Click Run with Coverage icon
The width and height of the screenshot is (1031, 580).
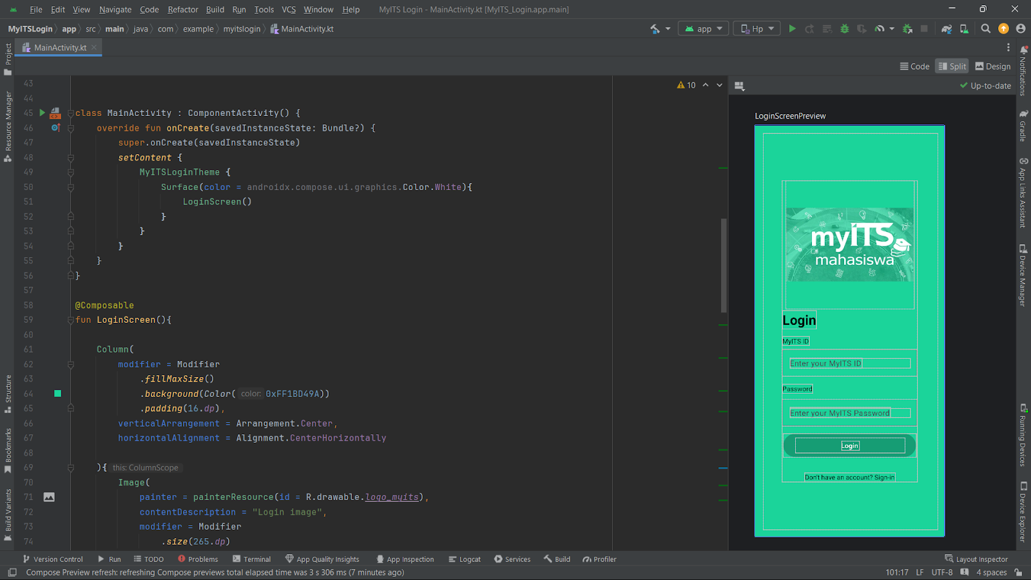[x=862, y=28]
